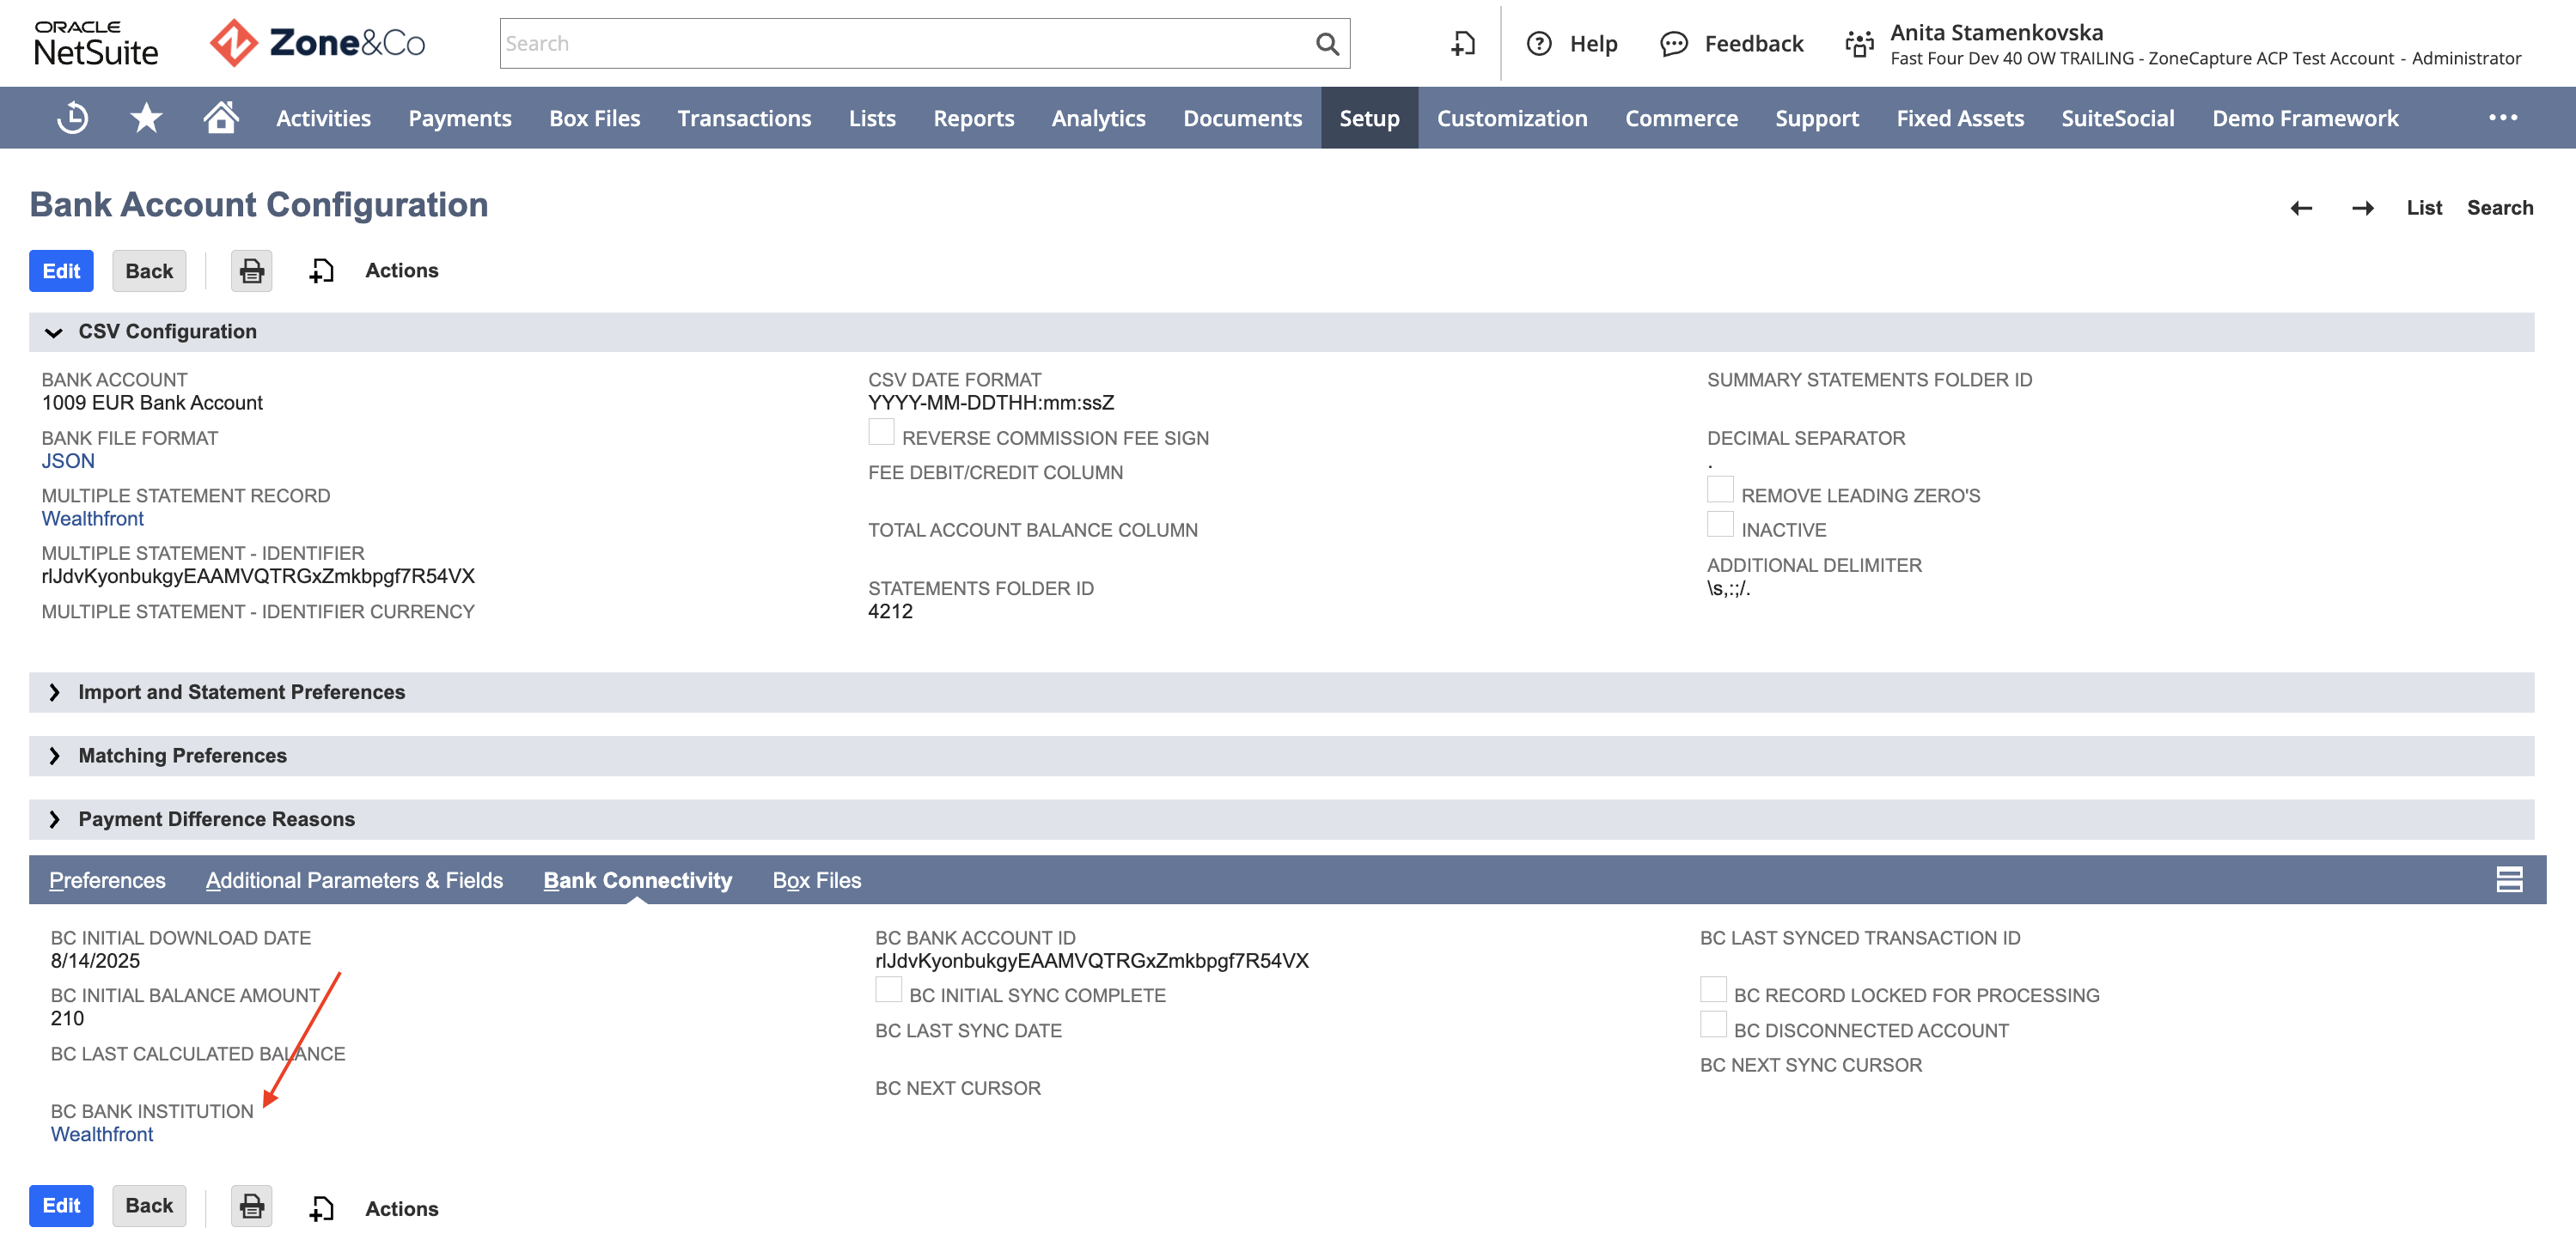
Task: Select the Bank Connectivity subtab
Action: [637, 880]
